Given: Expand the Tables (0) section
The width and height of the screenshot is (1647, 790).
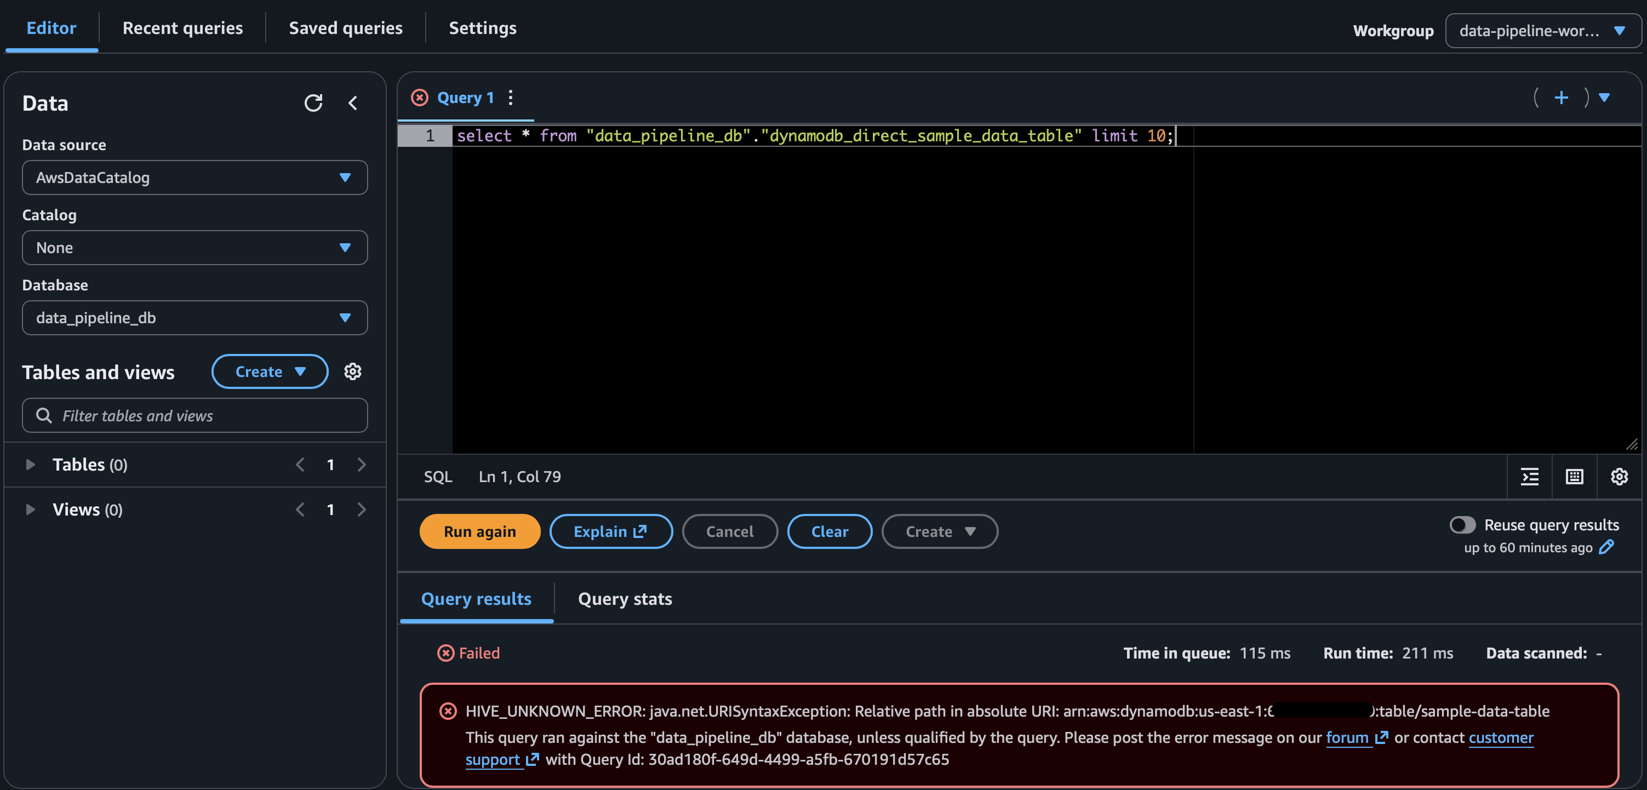Looking at the screenshot, I should coord(30,465).
